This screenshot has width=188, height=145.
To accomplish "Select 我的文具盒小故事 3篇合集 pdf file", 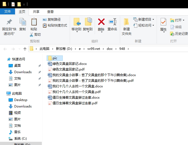I will click(91, 80).
